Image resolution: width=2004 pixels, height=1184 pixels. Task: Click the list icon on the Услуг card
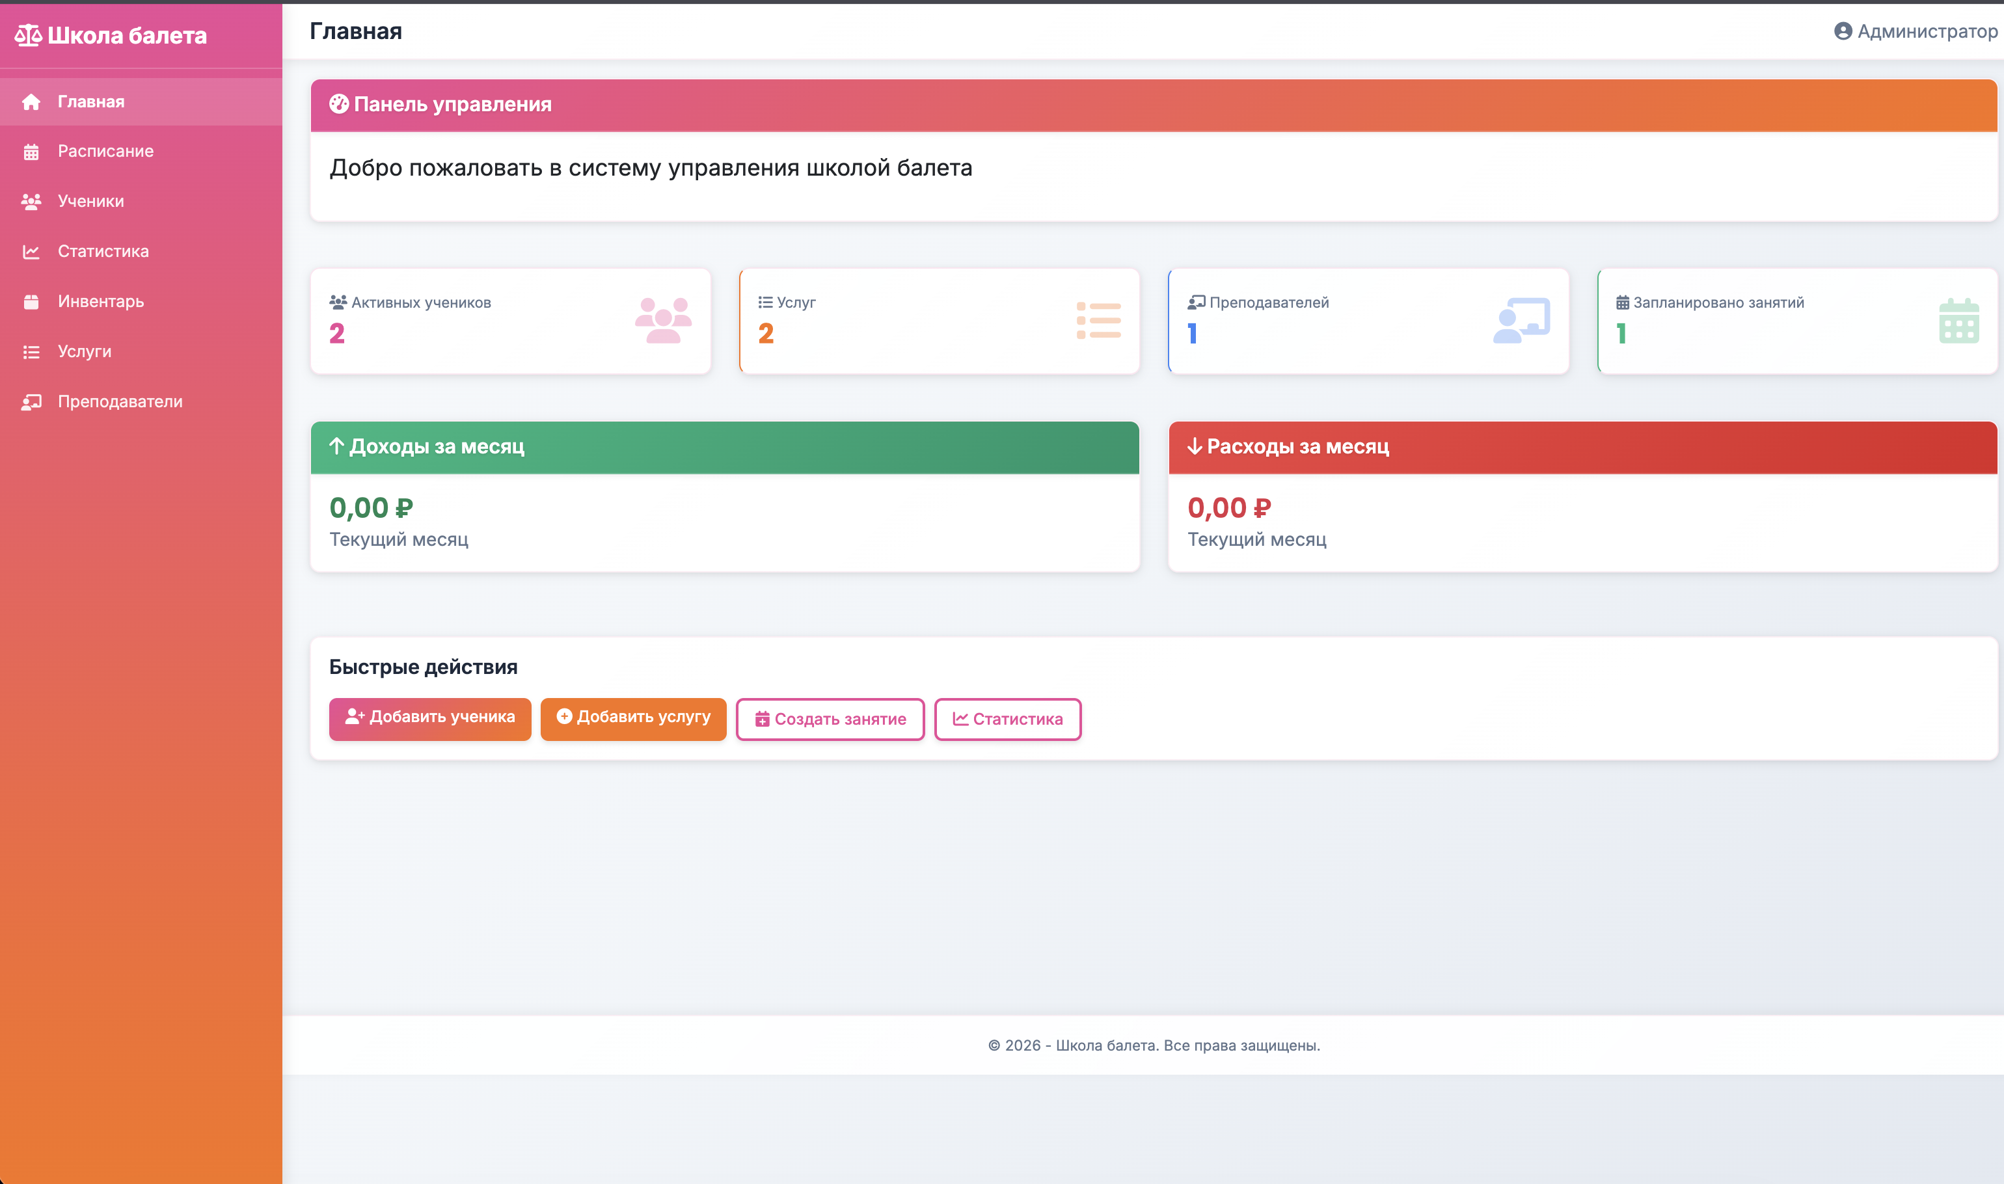point(1098,319)
